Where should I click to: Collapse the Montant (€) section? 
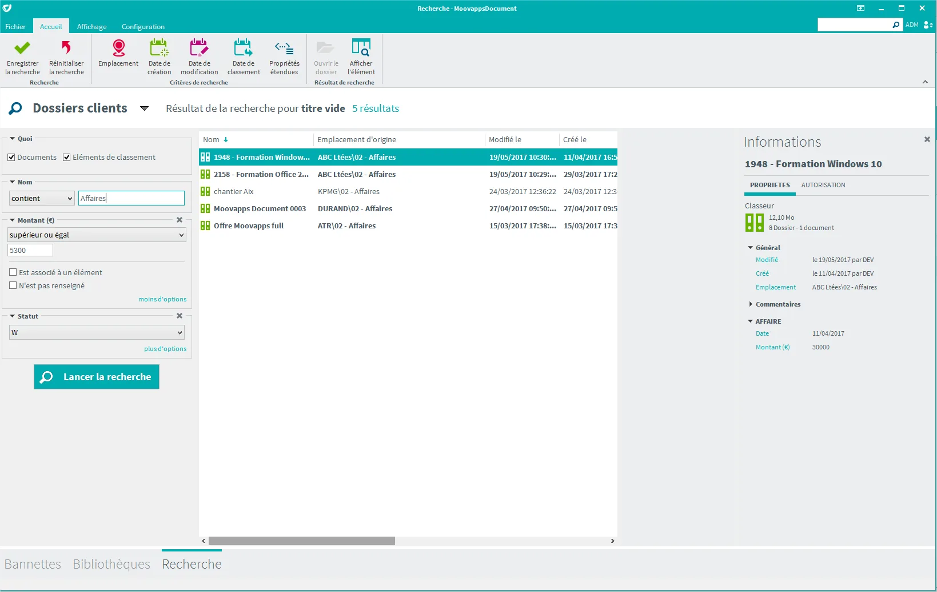pyautogui.click(x=12, y=220)
